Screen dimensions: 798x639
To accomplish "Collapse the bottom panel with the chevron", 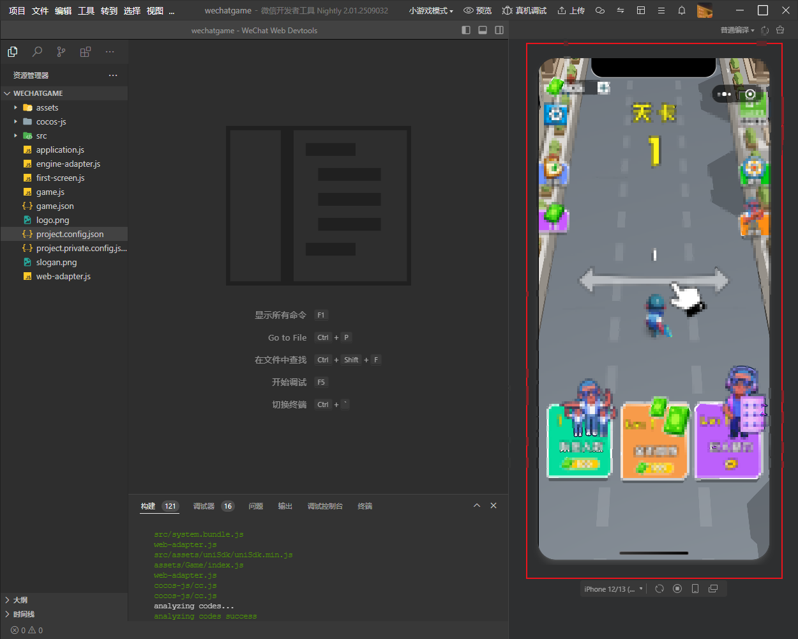I will [476, 505].
